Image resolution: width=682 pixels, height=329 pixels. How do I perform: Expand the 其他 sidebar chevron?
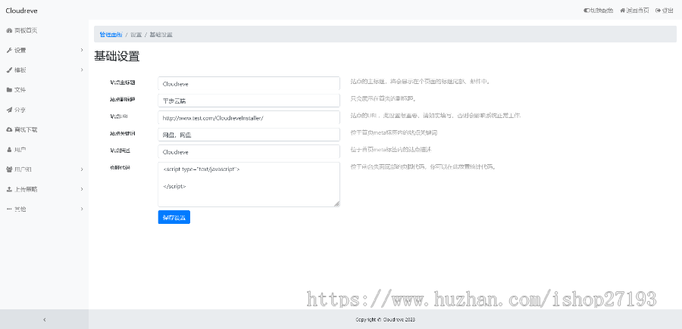(x=82, y=210)
